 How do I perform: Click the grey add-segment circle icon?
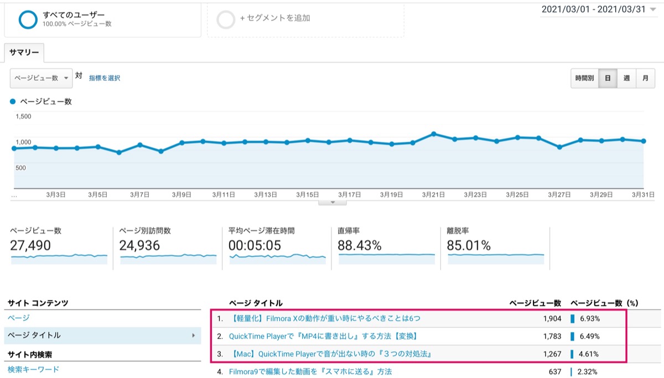tap(226, 19)
